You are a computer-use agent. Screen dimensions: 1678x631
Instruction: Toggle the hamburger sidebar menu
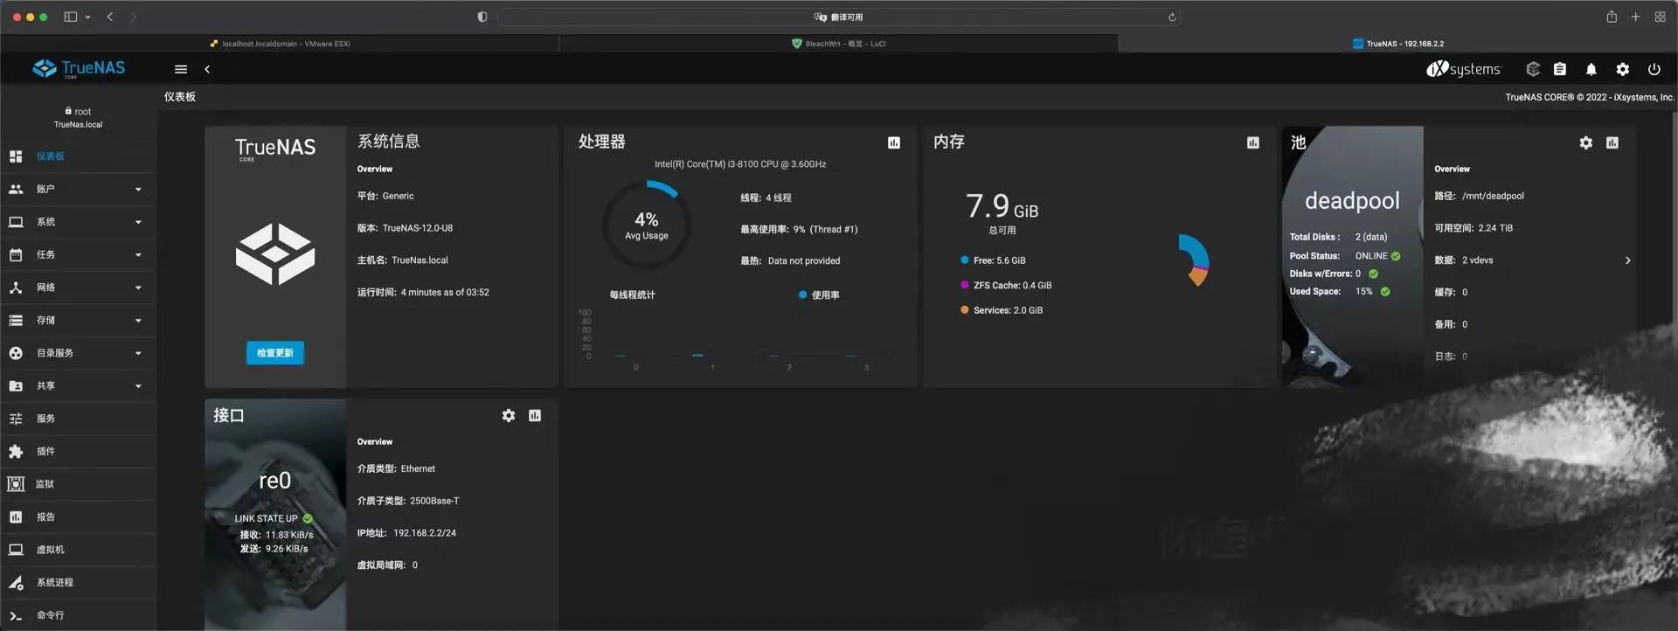[181, 69]
